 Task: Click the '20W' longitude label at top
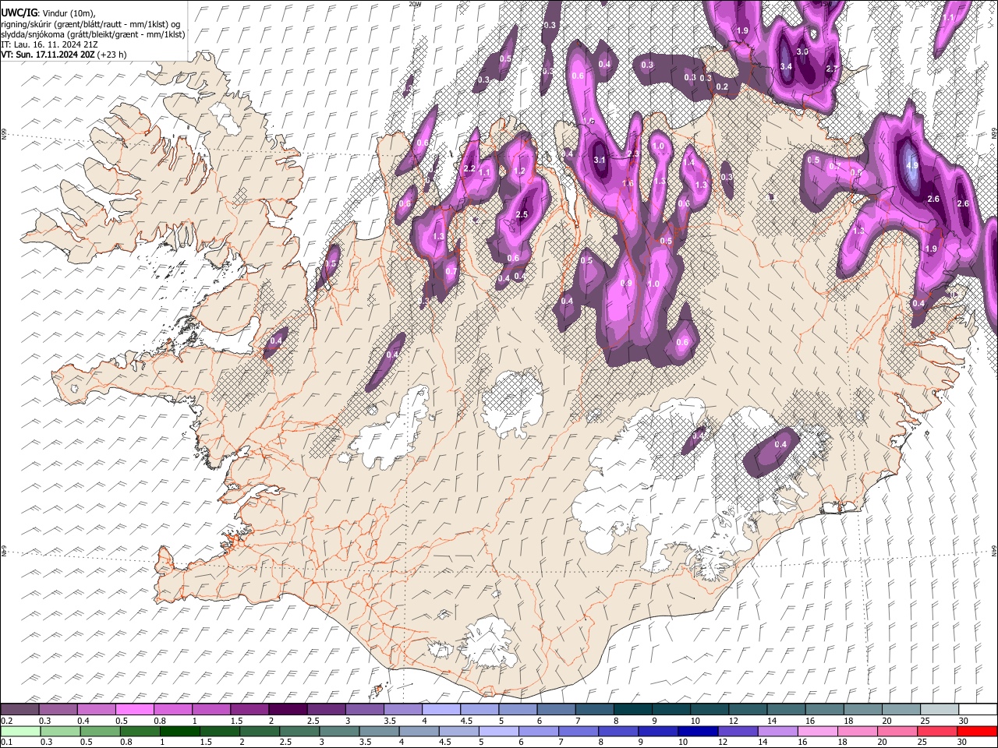point(416,4)
